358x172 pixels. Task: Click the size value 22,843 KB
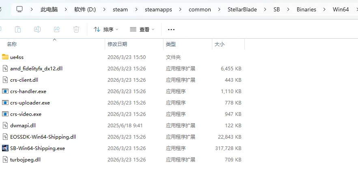point(230,137)
